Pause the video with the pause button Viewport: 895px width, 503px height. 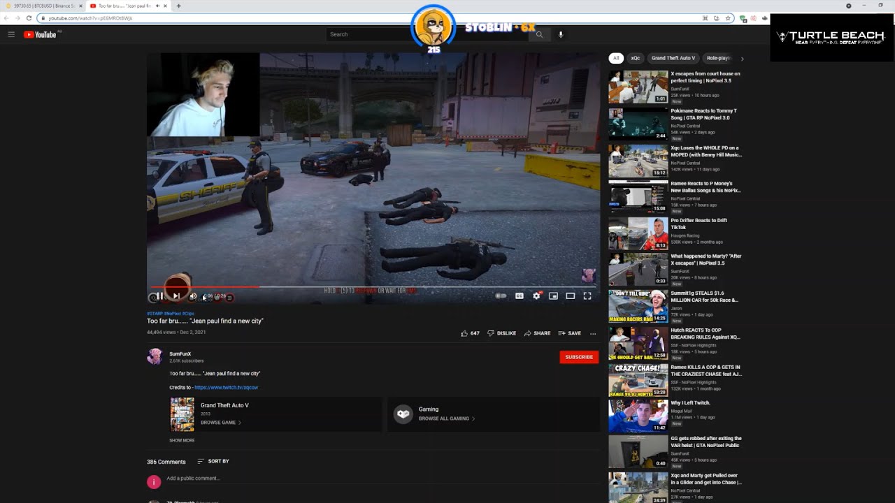159,296
